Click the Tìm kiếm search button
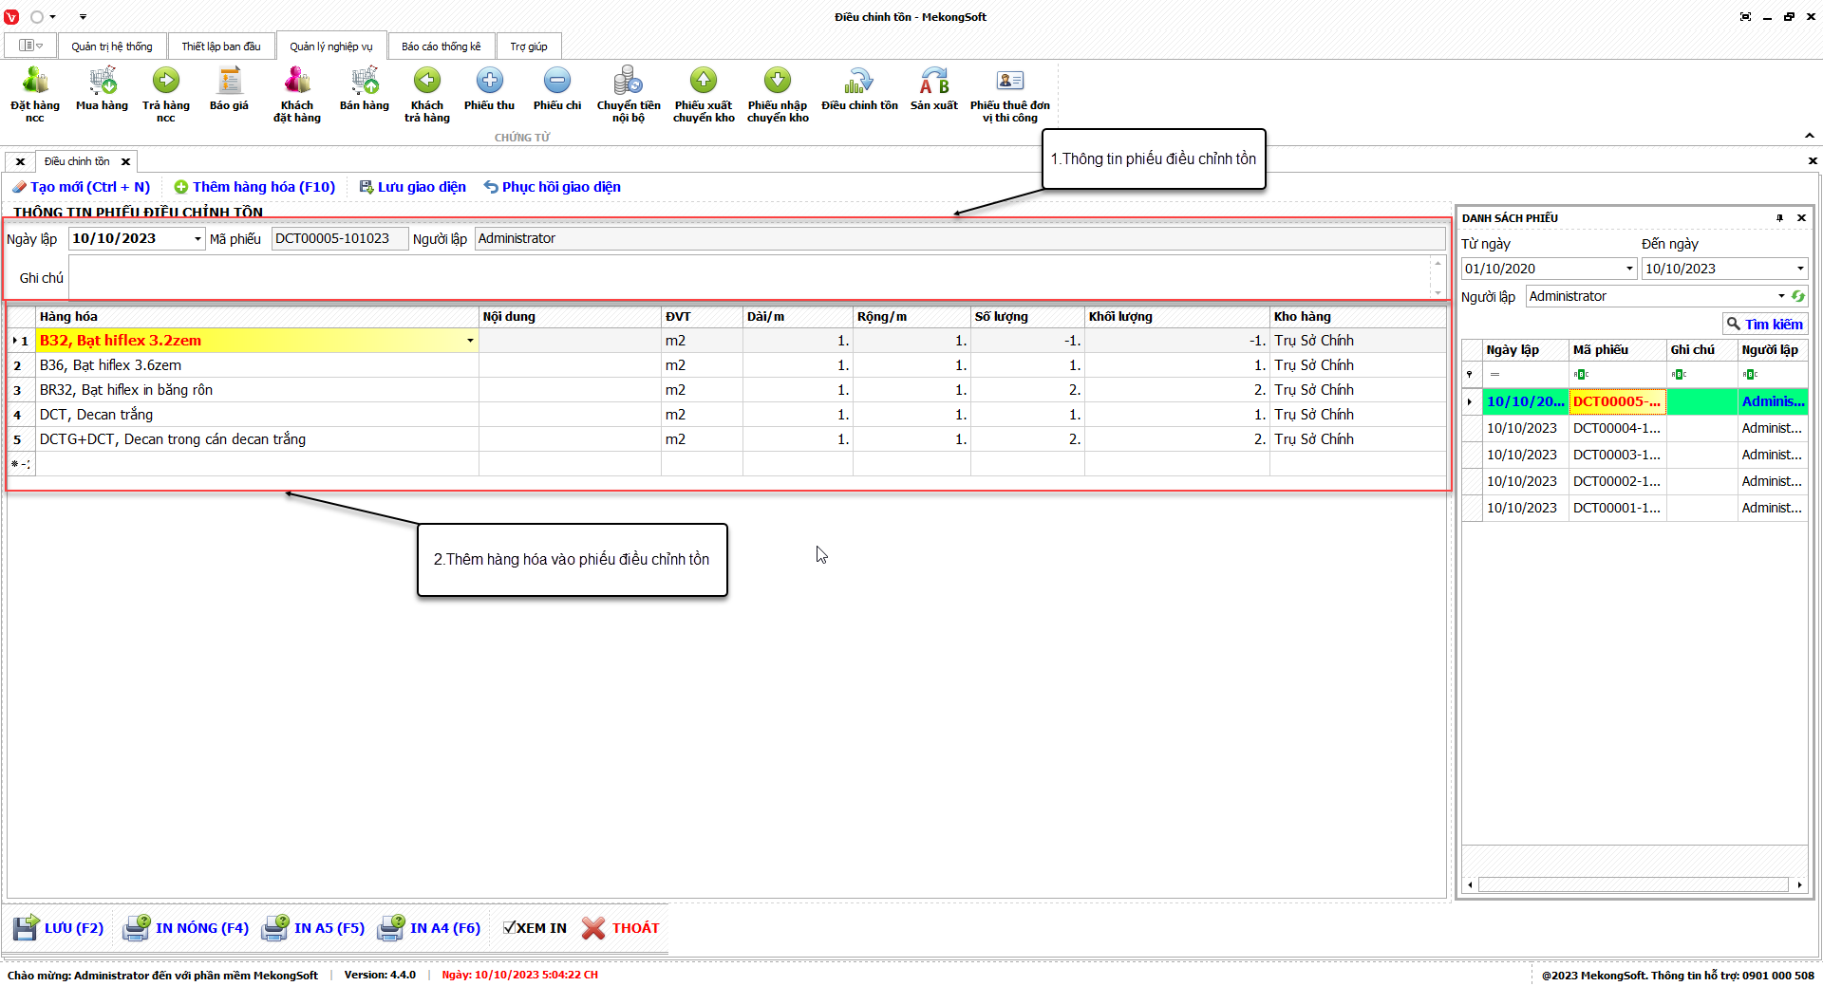Screen dimensions: 1823x986 pos(1765,325)
